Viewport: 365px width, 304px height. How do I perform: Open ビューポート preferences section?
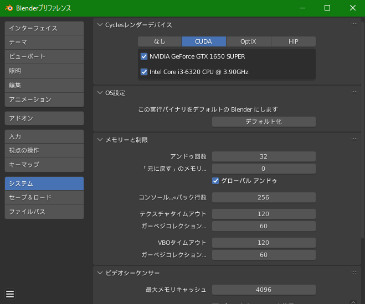click(44, 57)
